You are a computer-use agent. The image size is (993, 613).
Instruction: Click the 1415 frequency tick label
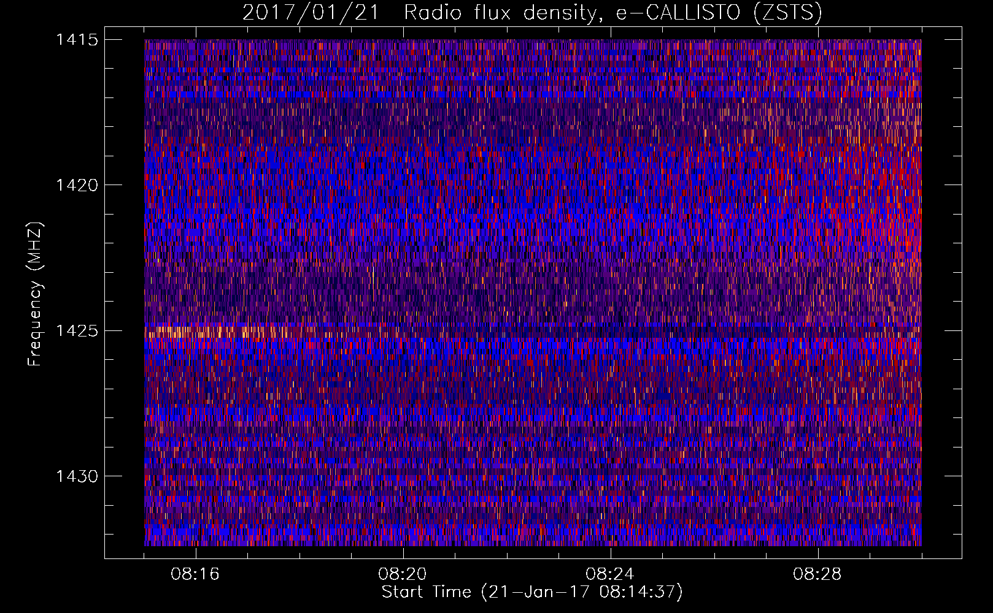tap(77, 40)
